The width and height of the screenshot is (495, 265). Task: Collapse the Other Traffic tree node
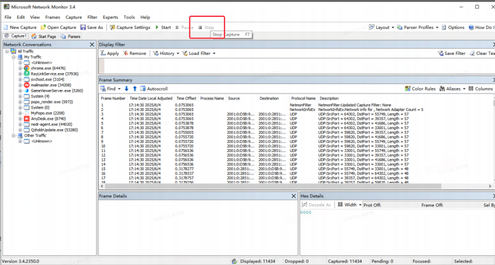tap(13, 135)
